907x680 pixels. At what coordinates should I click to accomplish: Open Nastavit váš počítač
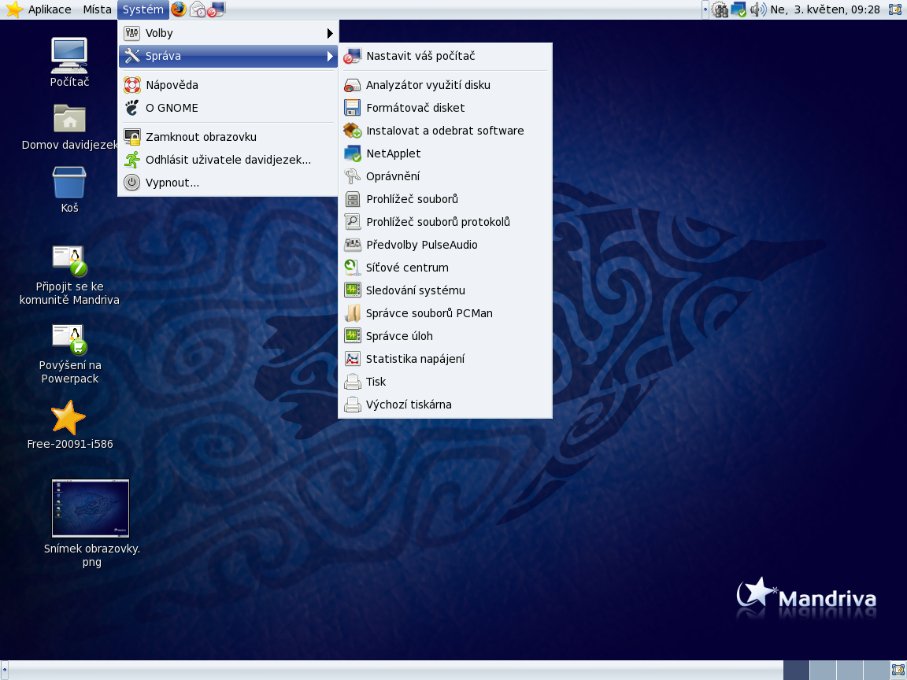click(445, 56)
